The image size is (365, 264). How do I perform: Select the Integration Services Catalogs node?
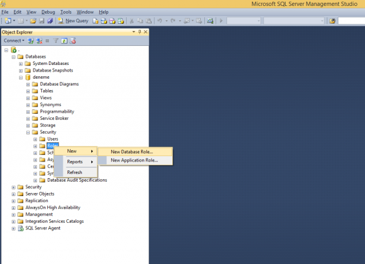(54, 221)
